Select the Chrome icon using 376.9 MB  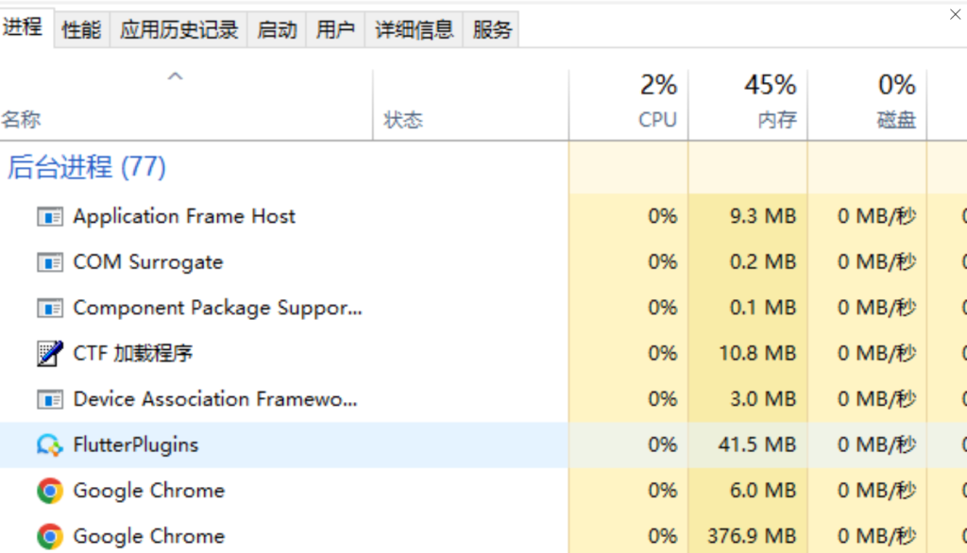[49, 536]
